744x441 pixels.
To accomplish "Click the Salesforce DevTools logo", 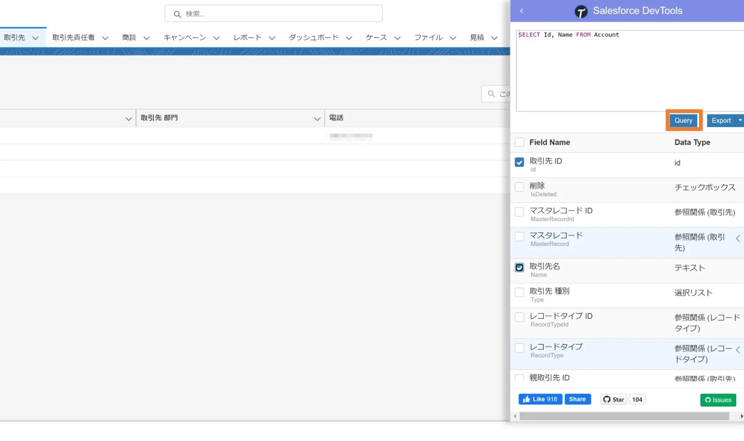I will pos(581,11).
